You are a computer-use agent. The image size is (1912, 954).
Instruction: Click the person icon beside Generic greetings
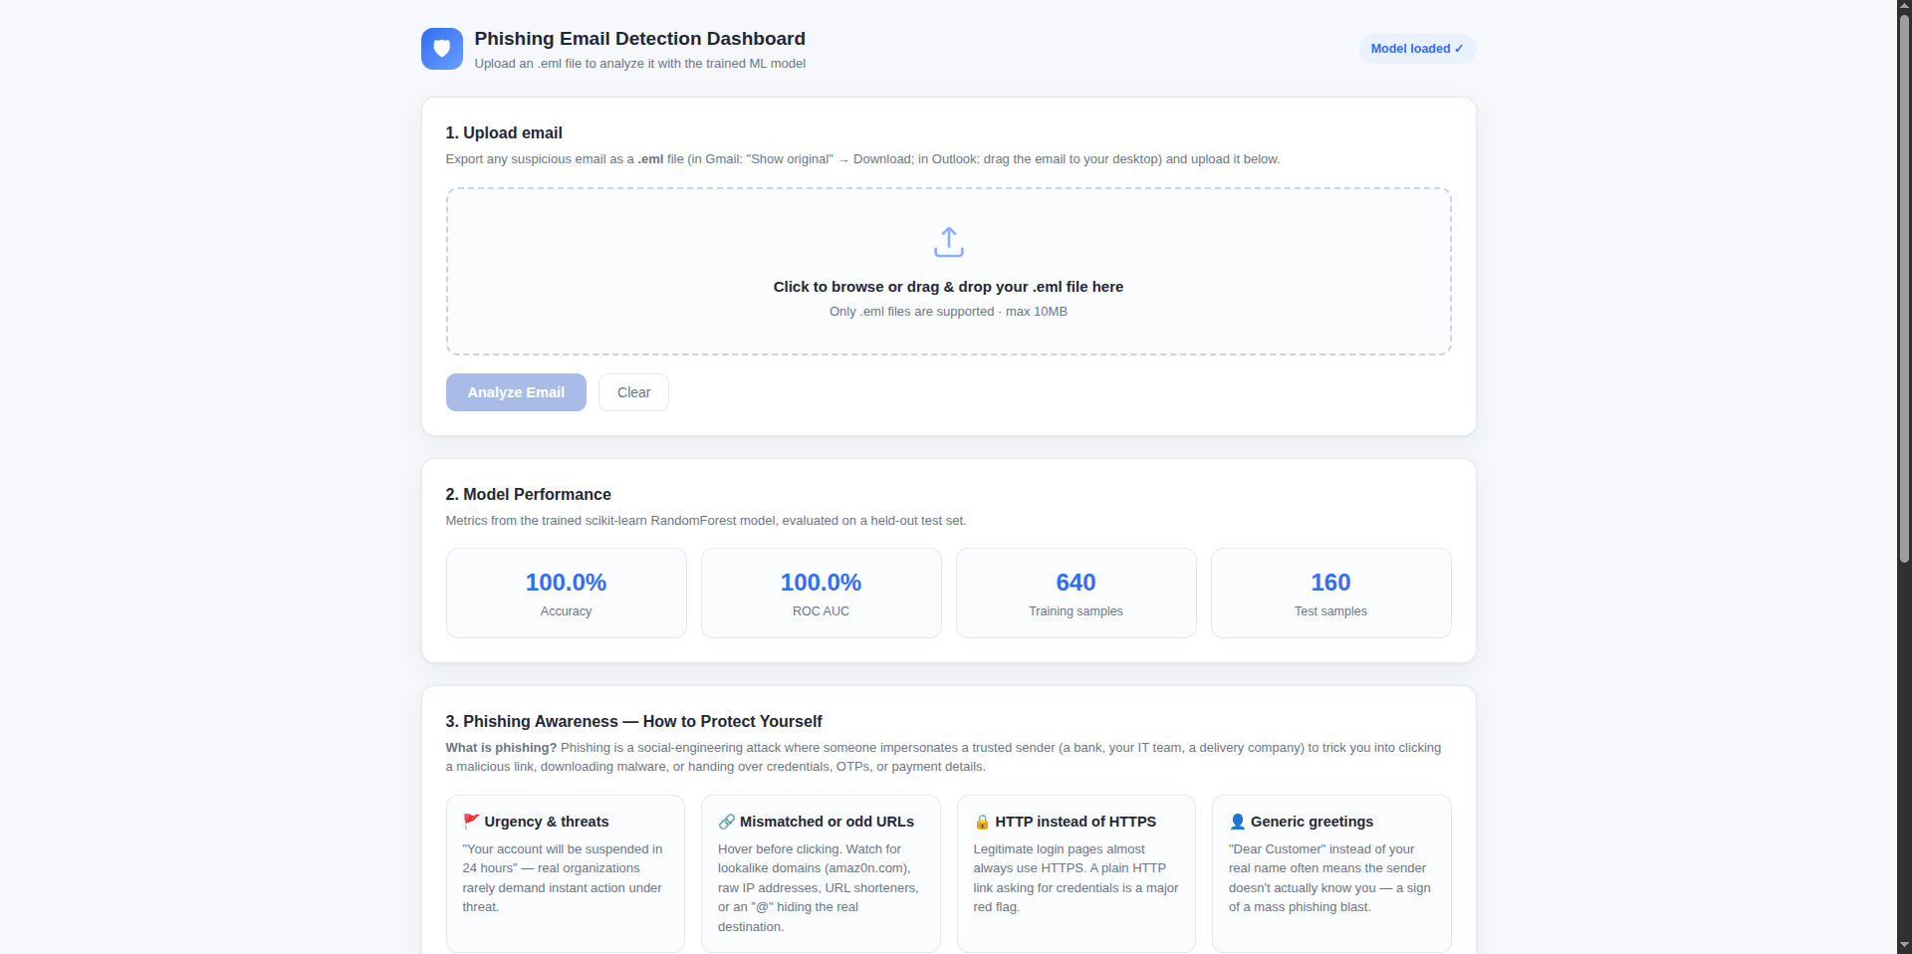pos(1237,822)
